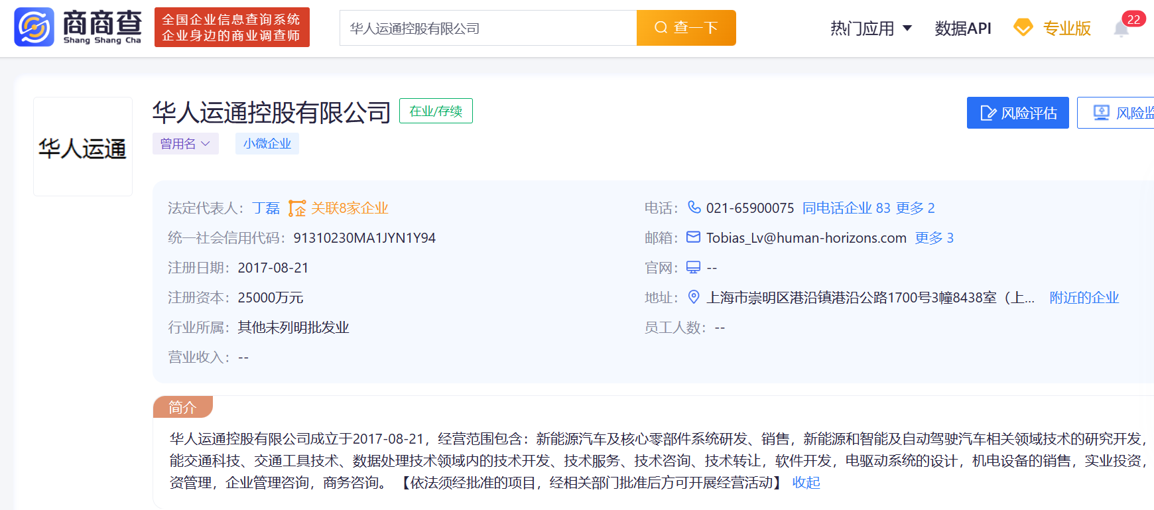Click the 华人运通 company logo thumbnail
Screen dimensions: 1154x510
point(83,147)
